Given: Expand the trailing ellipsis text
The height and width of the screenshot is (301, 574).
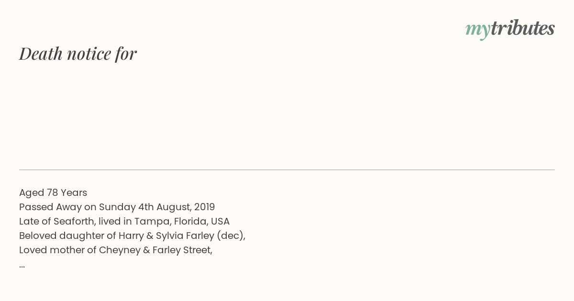Looking at the screenshot, I should 22,266.
